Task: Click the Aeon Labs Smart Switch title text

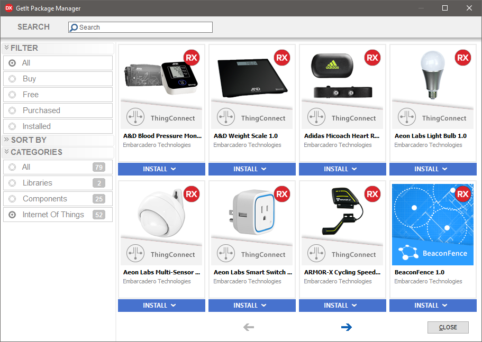Action: pos(253,272)
